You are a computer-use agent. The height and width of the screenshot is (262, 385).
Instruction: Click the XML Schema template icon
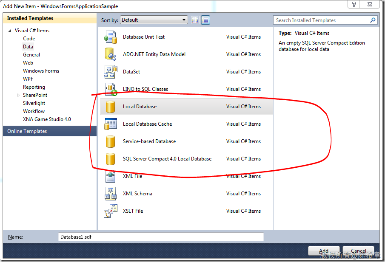[x=111, y=194]
